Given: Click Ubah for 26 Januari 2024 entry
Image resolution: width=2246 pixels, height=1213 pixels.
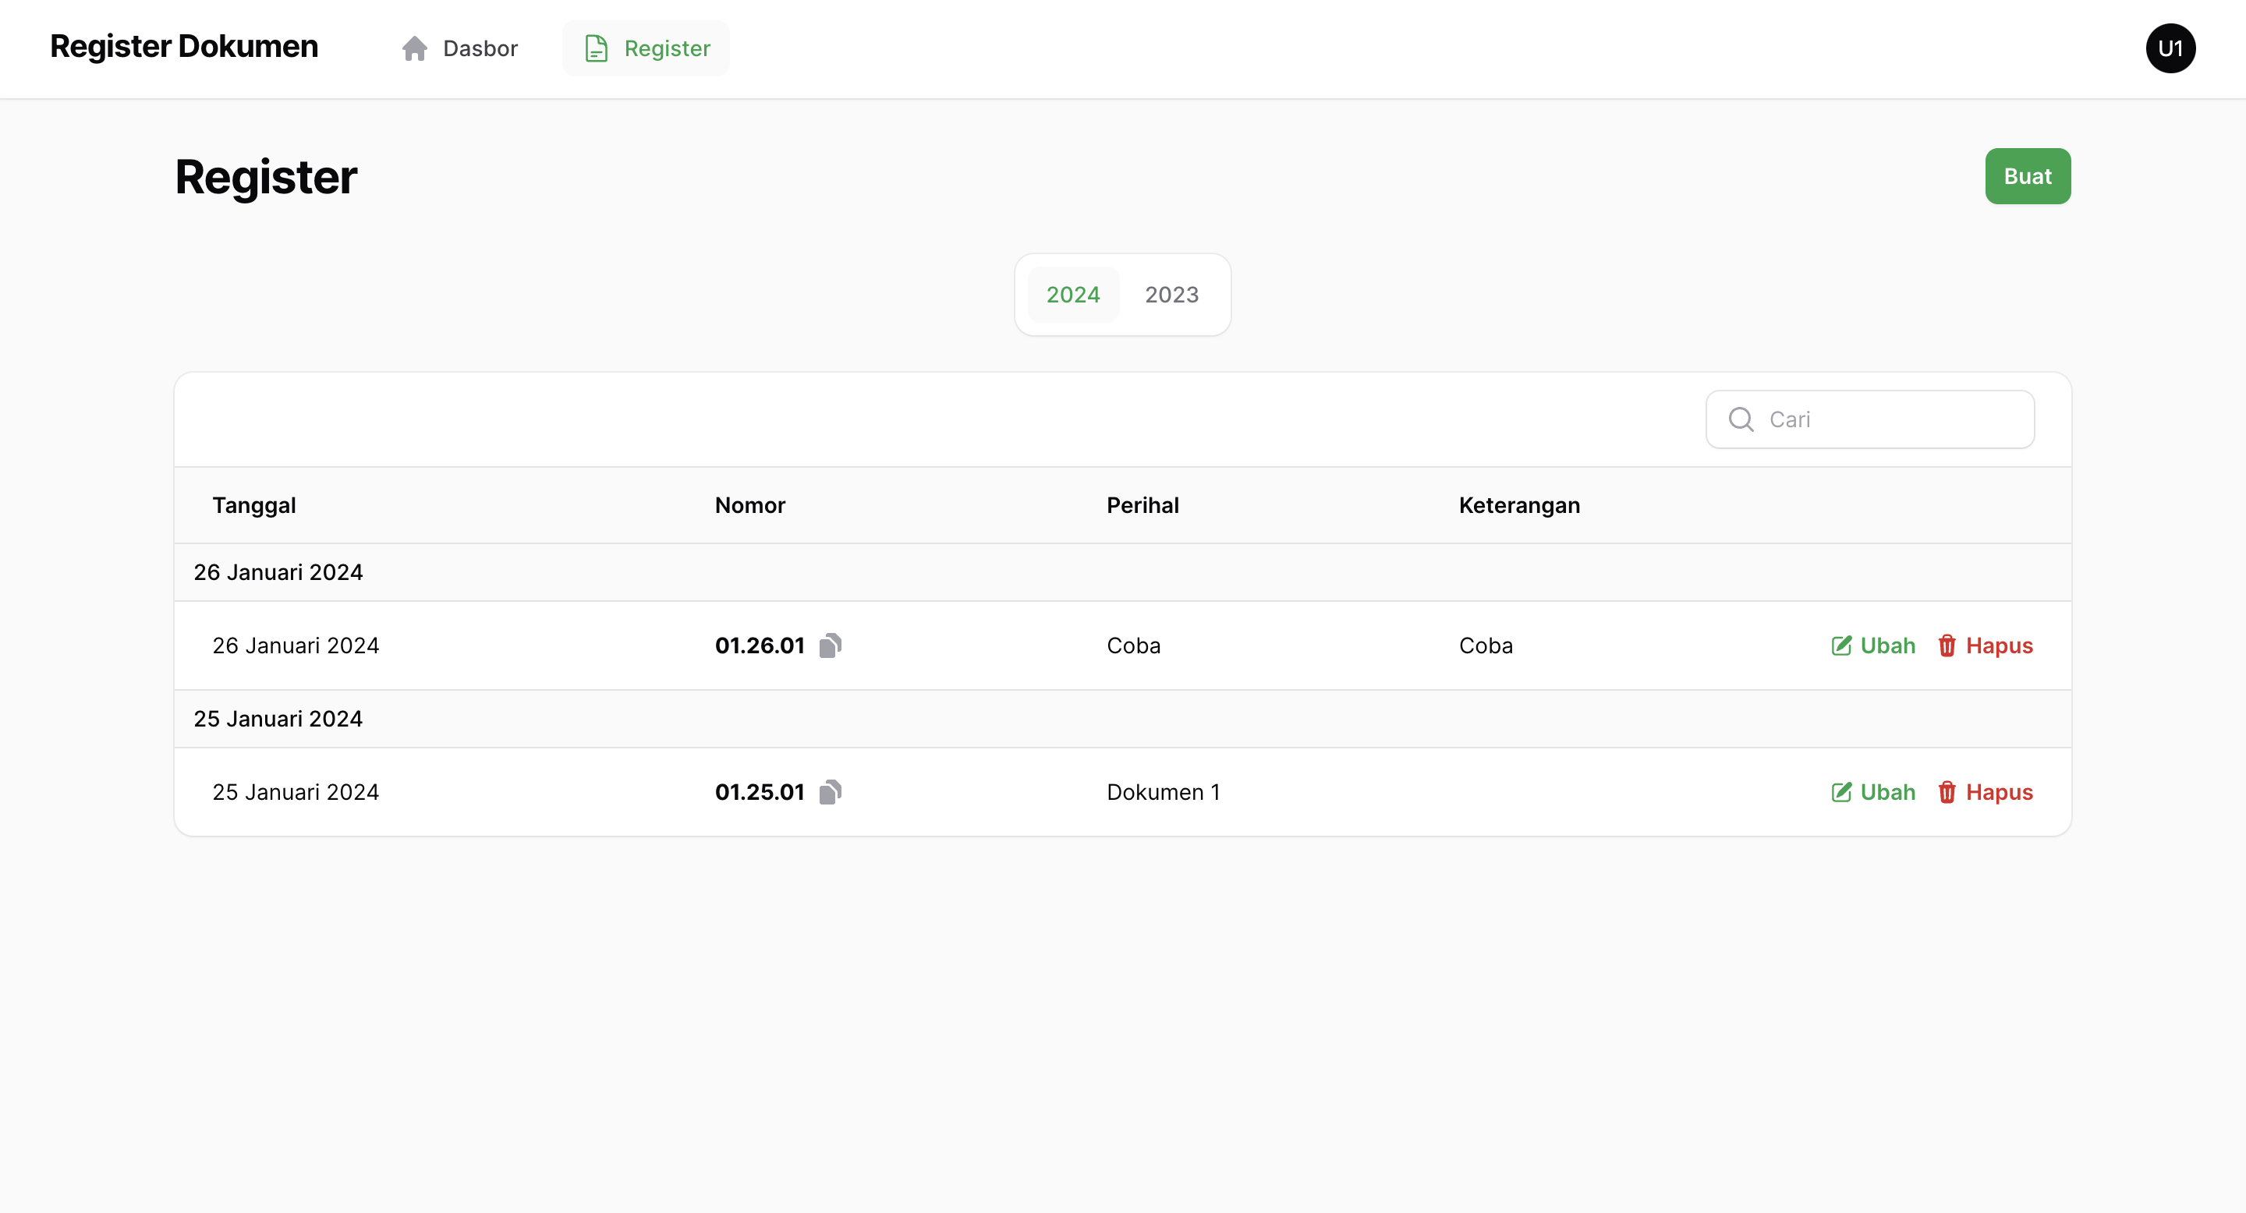Looking at the screenshot, I should pos(1886,645).
